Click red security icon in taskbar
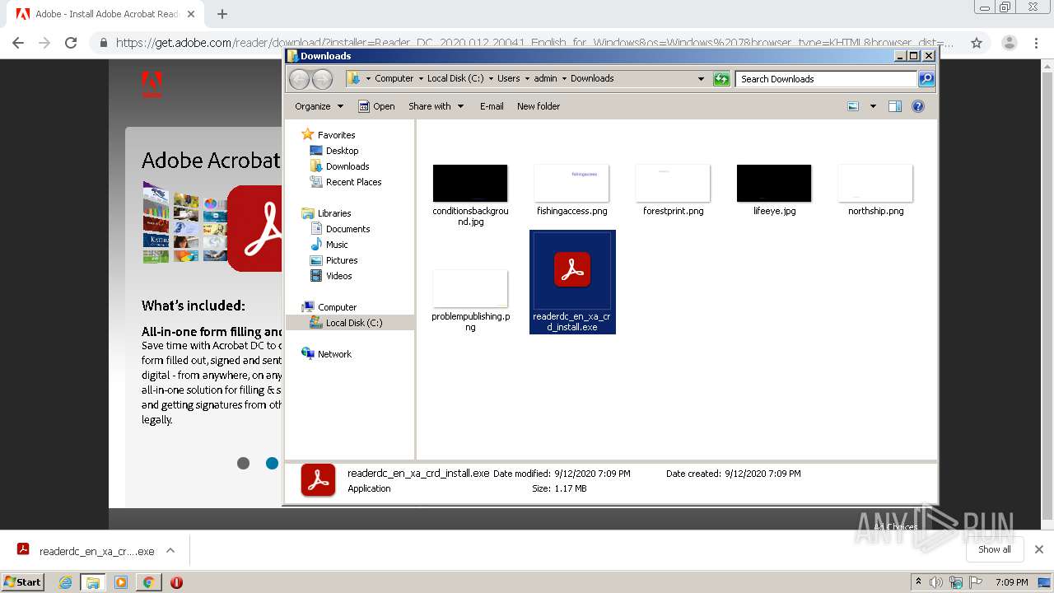 (x=176, y=582)
